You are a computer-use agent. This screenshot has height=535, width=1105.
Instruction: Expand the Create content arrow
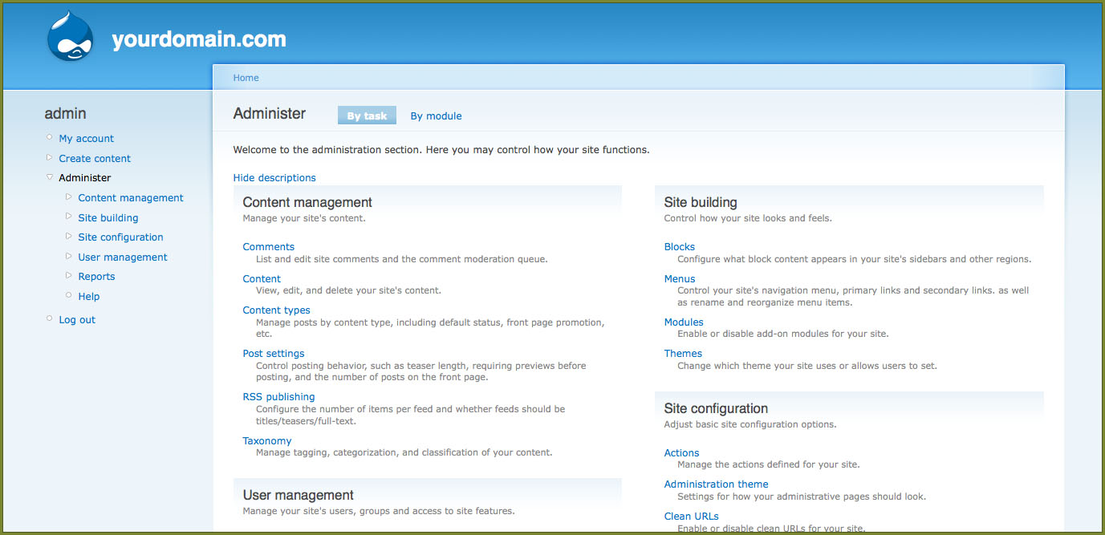point(50,158)
